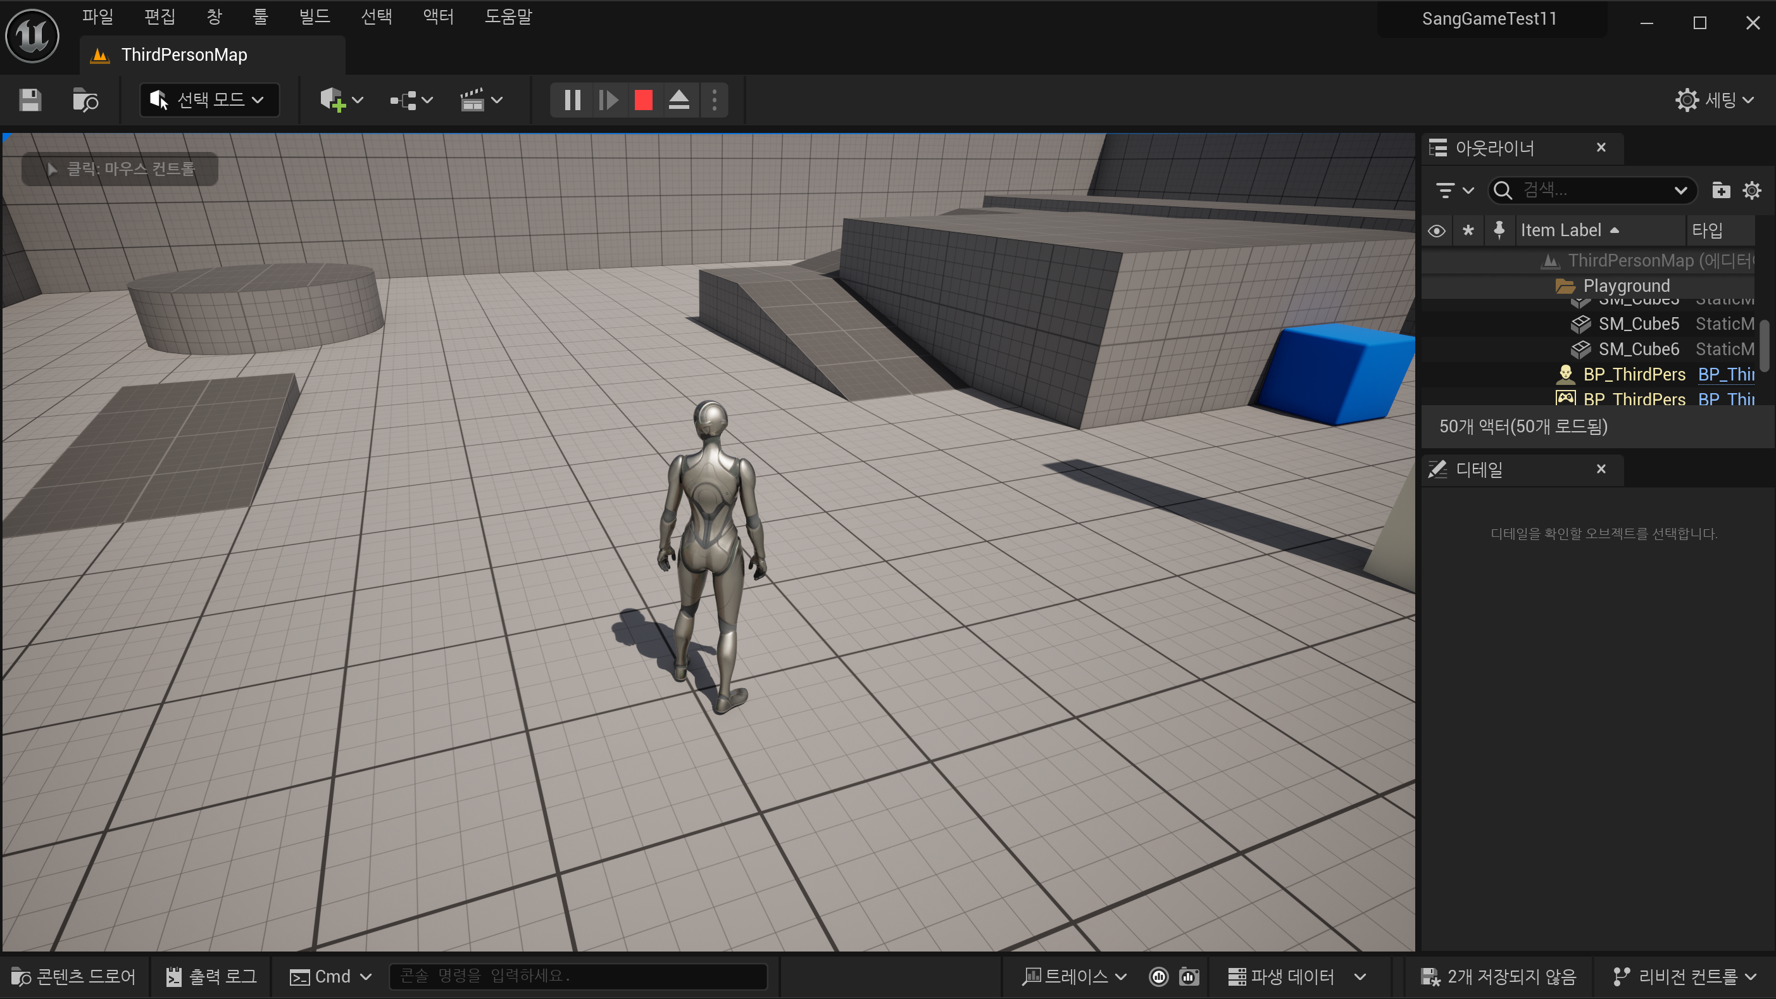Open the content browser search icon in the toolbar
This screenshot has height=999, width=1776.
85,100
